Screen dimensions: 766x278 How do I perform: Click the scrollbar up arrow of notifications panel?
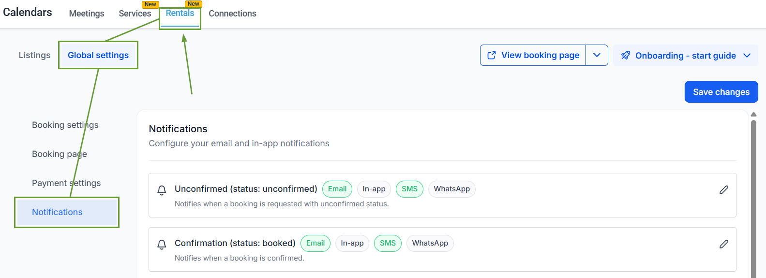point(753,115)
